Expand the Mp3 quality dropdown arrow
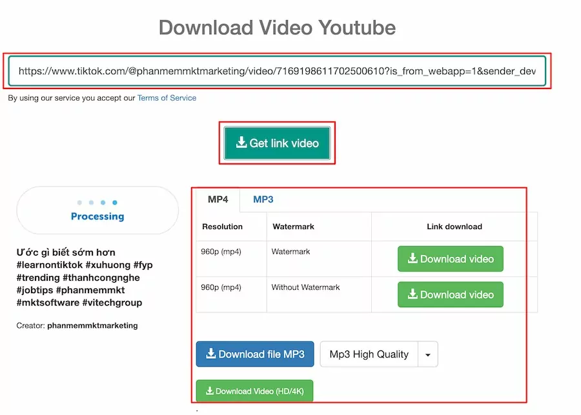This screenshot has width=581, height=415. pos(428,354)
